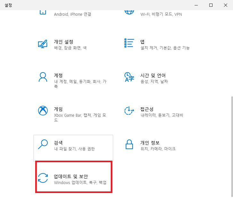Open the 접근성 heading
The width and height of the screenshot is (233, 202).
(147, 109)
